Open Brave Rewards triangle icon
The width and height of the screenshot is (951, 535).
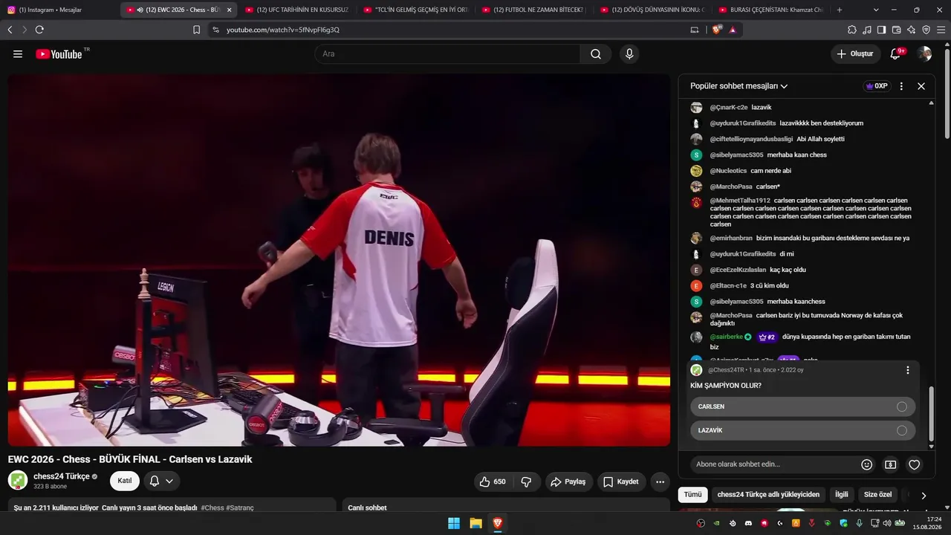point(733,30)
